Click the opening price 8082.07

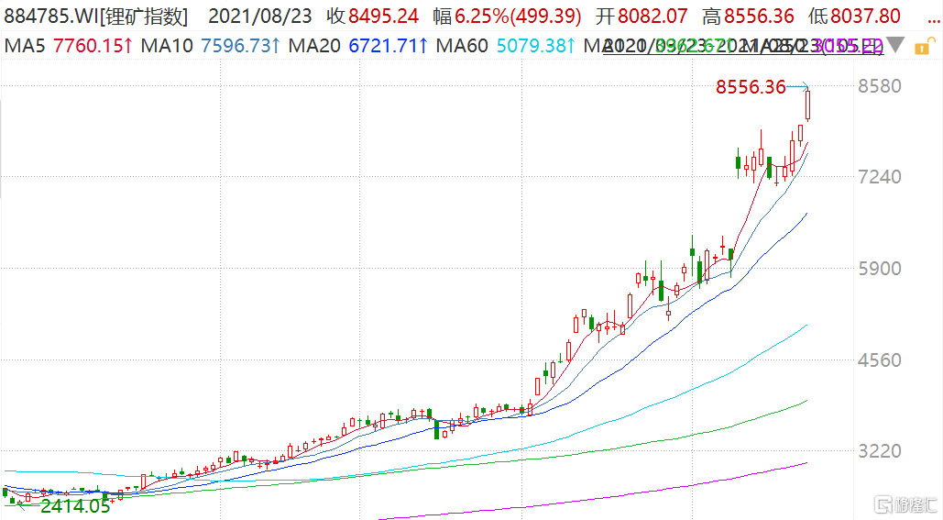pyautogui.click(x=652, y=17)
